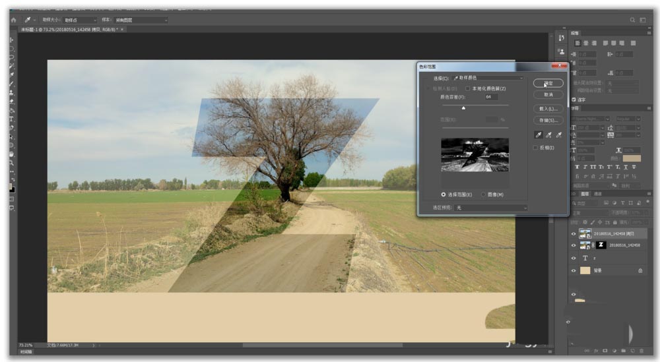Click the Save button in Color Range

coord(548,121)
